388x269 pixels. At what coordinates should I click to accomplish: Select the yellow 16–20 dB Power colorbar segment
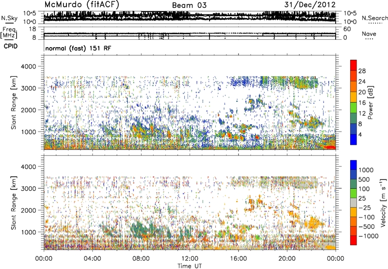(x=354, y=97)
